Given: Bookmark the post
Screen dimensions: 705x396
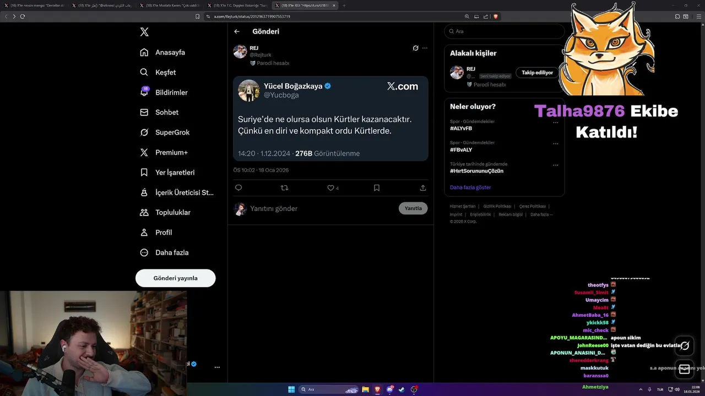Looking at the screenshot, I should pos(377,188).
